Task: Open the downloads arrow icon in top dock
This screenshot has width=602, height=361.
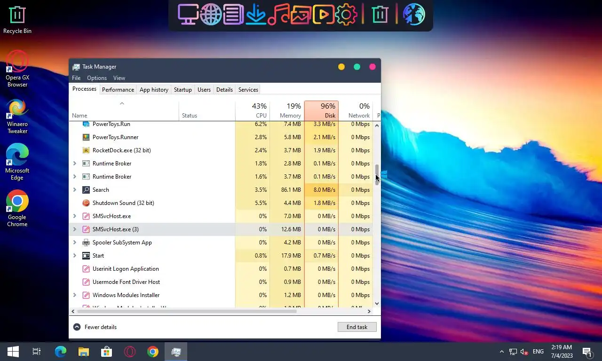Action: coord(256,14)
